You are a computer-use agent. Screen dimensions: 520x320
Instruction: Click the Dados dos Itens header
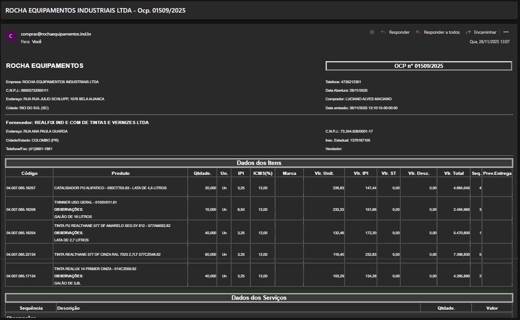pyautogui.click(x=259, y=163)
